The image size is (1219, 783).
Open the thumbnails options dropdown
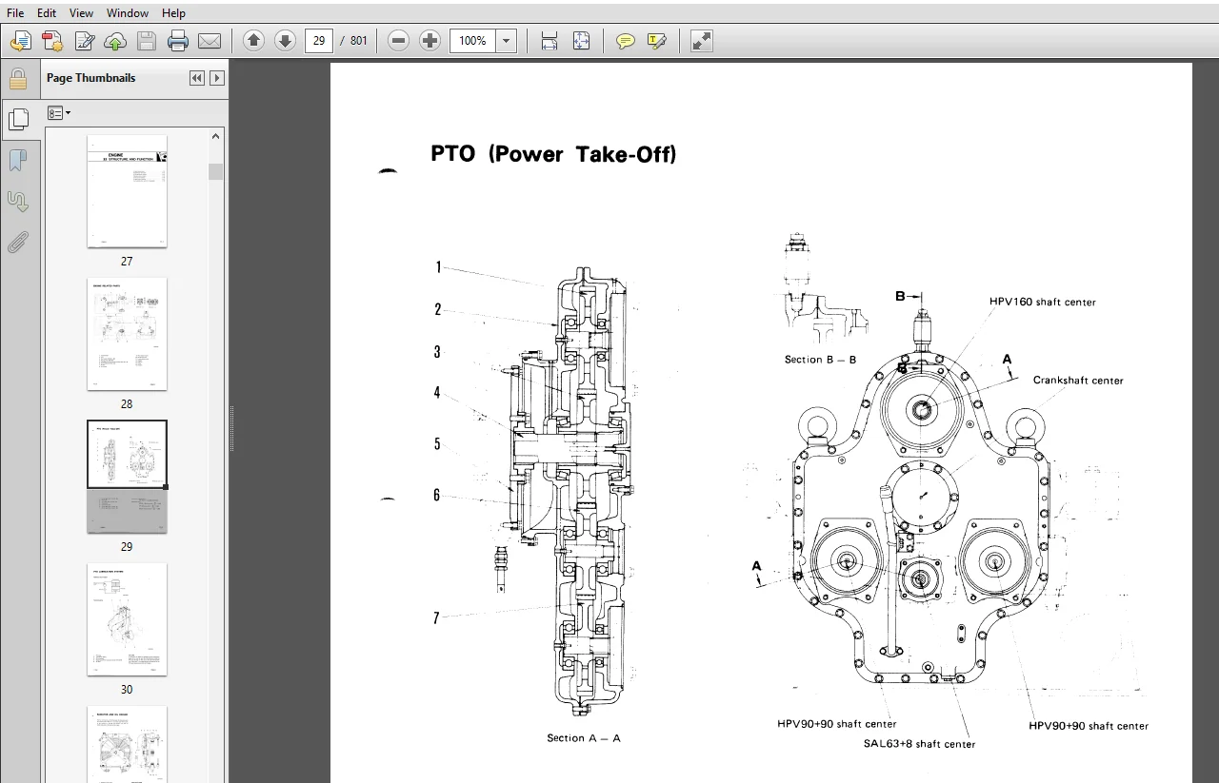(x=59, y=113)
